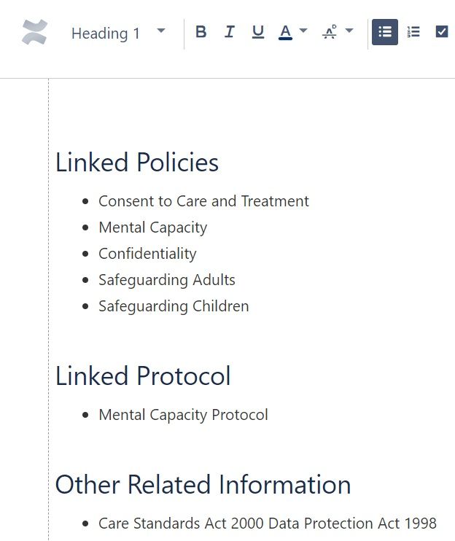Apply italic formatting
Viewport: 455px width, 541px height.
230,32
